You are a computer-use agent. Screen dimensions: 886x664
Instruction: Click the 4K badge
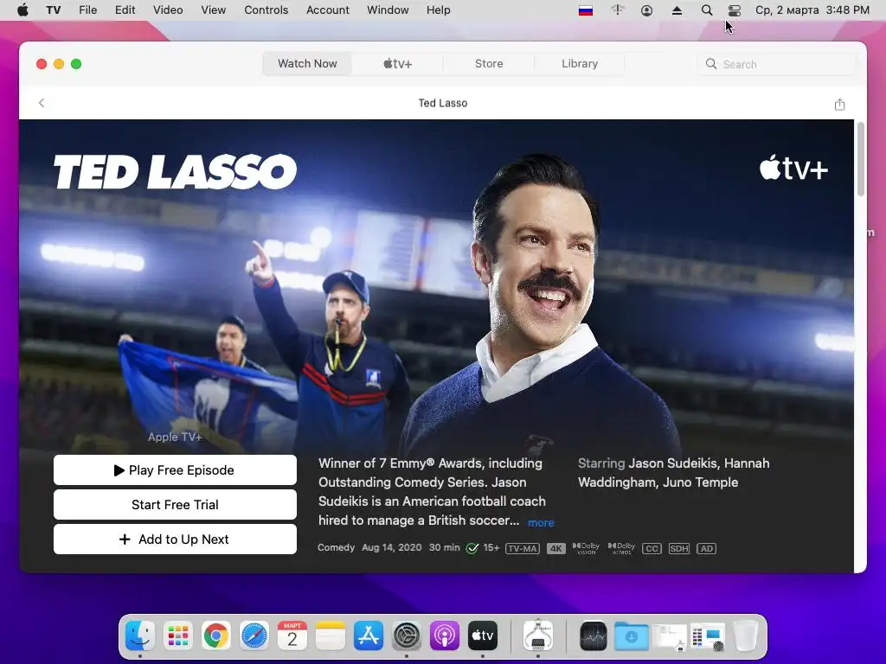tap(556, 549)
